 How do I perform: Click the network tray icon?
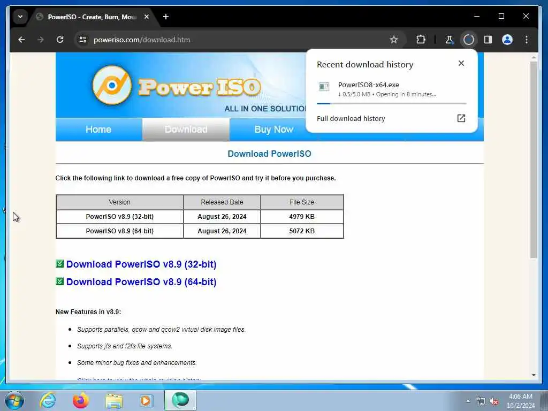(481, 401)
